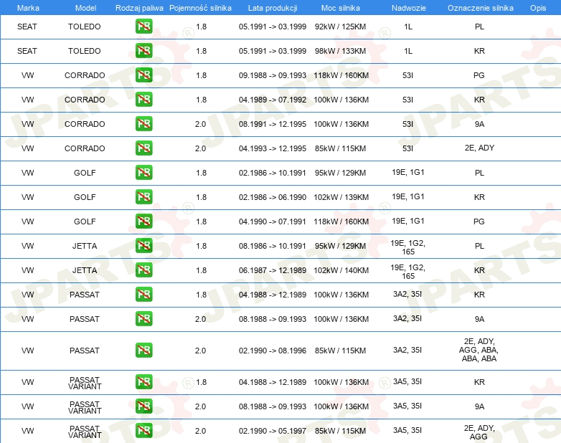Image resolution: width=561 pixels, height=443 pixels.
Task: Click the Oznaczenie silnika column header
Action: [x=480, y=8]
